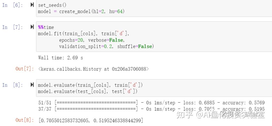
Task: Click the Out[7] output prompt
Action: click(x=24, y=69)
